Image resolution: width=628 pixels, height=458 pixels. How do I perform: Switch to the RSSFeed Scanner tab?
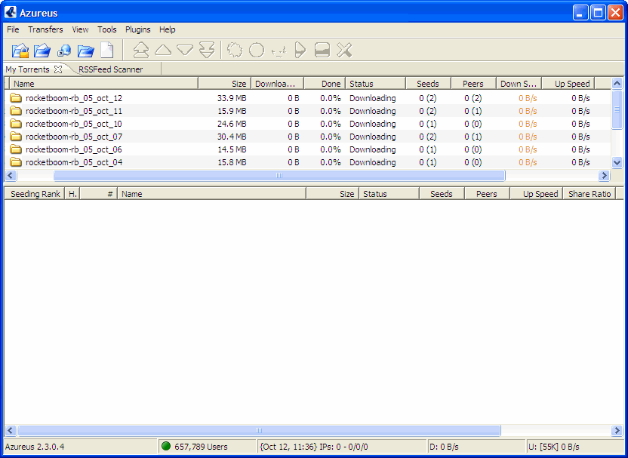point(110,69)
